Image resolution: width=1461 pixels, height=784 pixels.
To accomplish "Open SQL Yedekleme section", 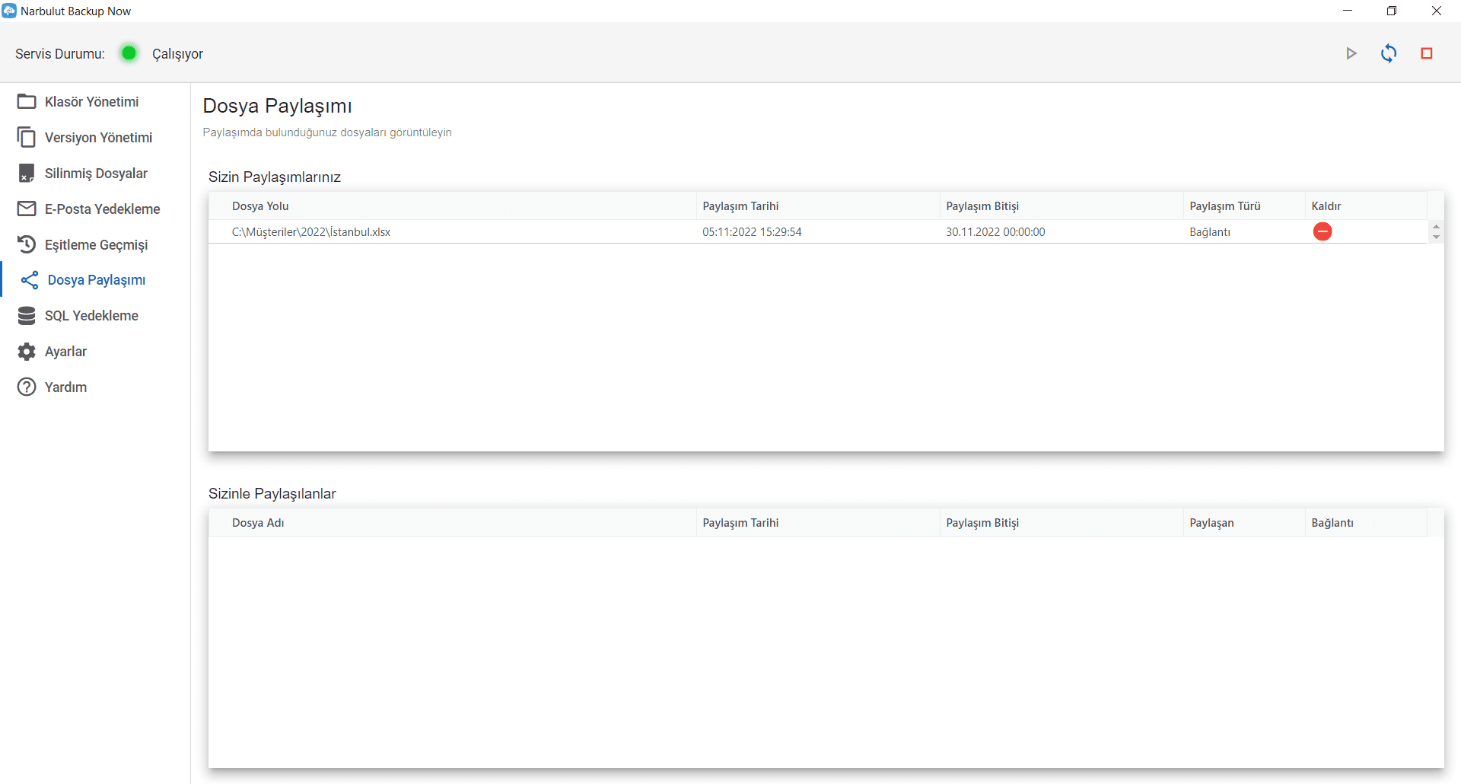I will 91,316.
